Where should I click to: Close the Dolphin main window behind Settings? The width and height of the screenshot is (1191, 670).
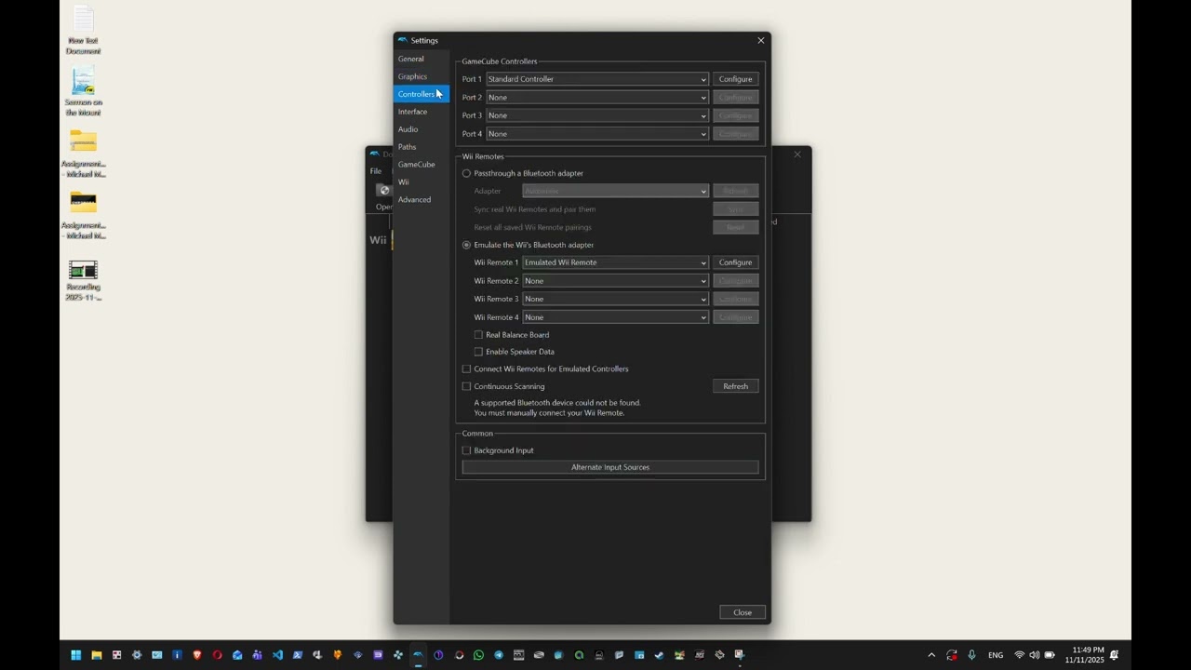[x=797, y=154]
